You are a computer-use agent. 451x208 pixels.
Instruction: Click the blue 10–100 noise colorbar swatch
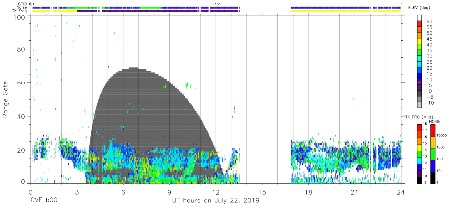click(x=433, y=165)
